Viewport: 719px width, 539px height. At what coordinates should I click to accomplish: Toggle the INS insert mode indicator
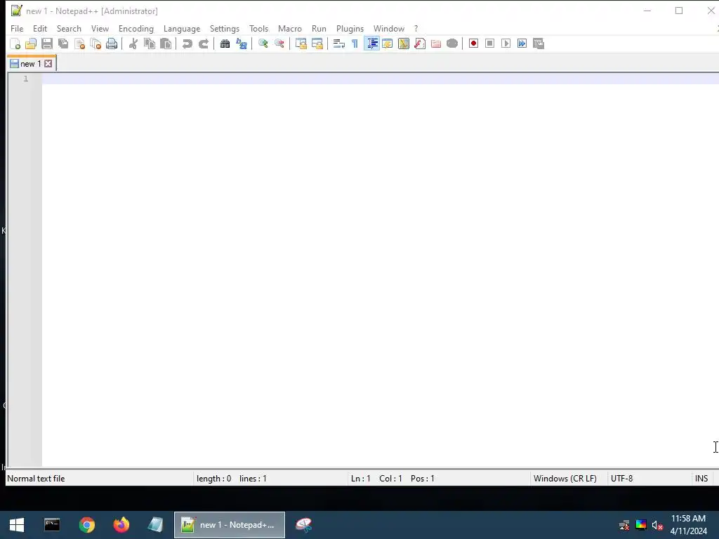click(x=701, y=479)
